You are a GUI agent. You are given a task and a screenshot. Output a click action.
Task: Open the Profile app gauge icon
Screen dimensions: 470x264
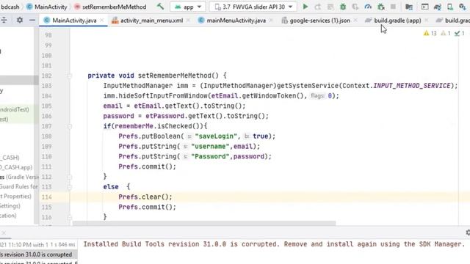pyautogui.click(x=368, y=7)
